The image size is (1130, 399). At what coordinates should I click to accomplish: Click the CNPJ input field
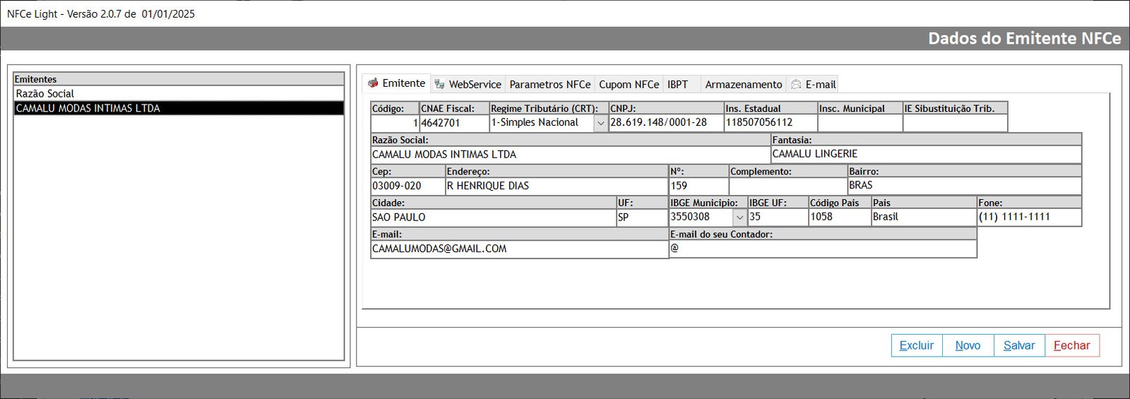click(665, 123)
